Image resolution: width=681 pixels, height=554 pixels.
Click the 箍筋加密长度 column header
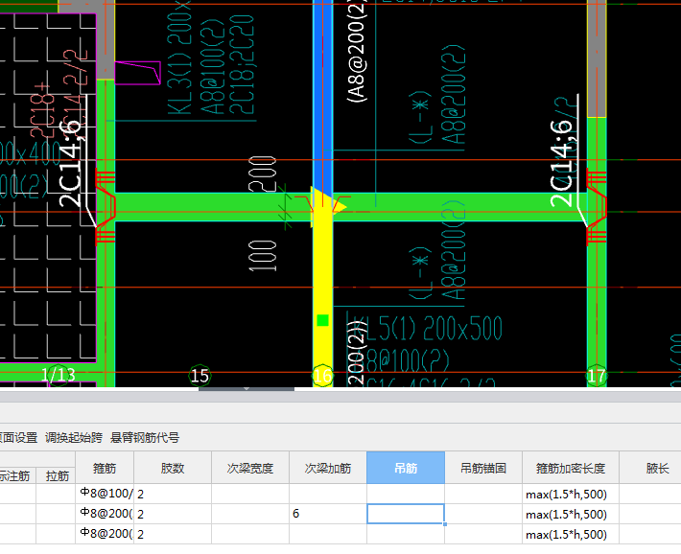click(571, 468)
